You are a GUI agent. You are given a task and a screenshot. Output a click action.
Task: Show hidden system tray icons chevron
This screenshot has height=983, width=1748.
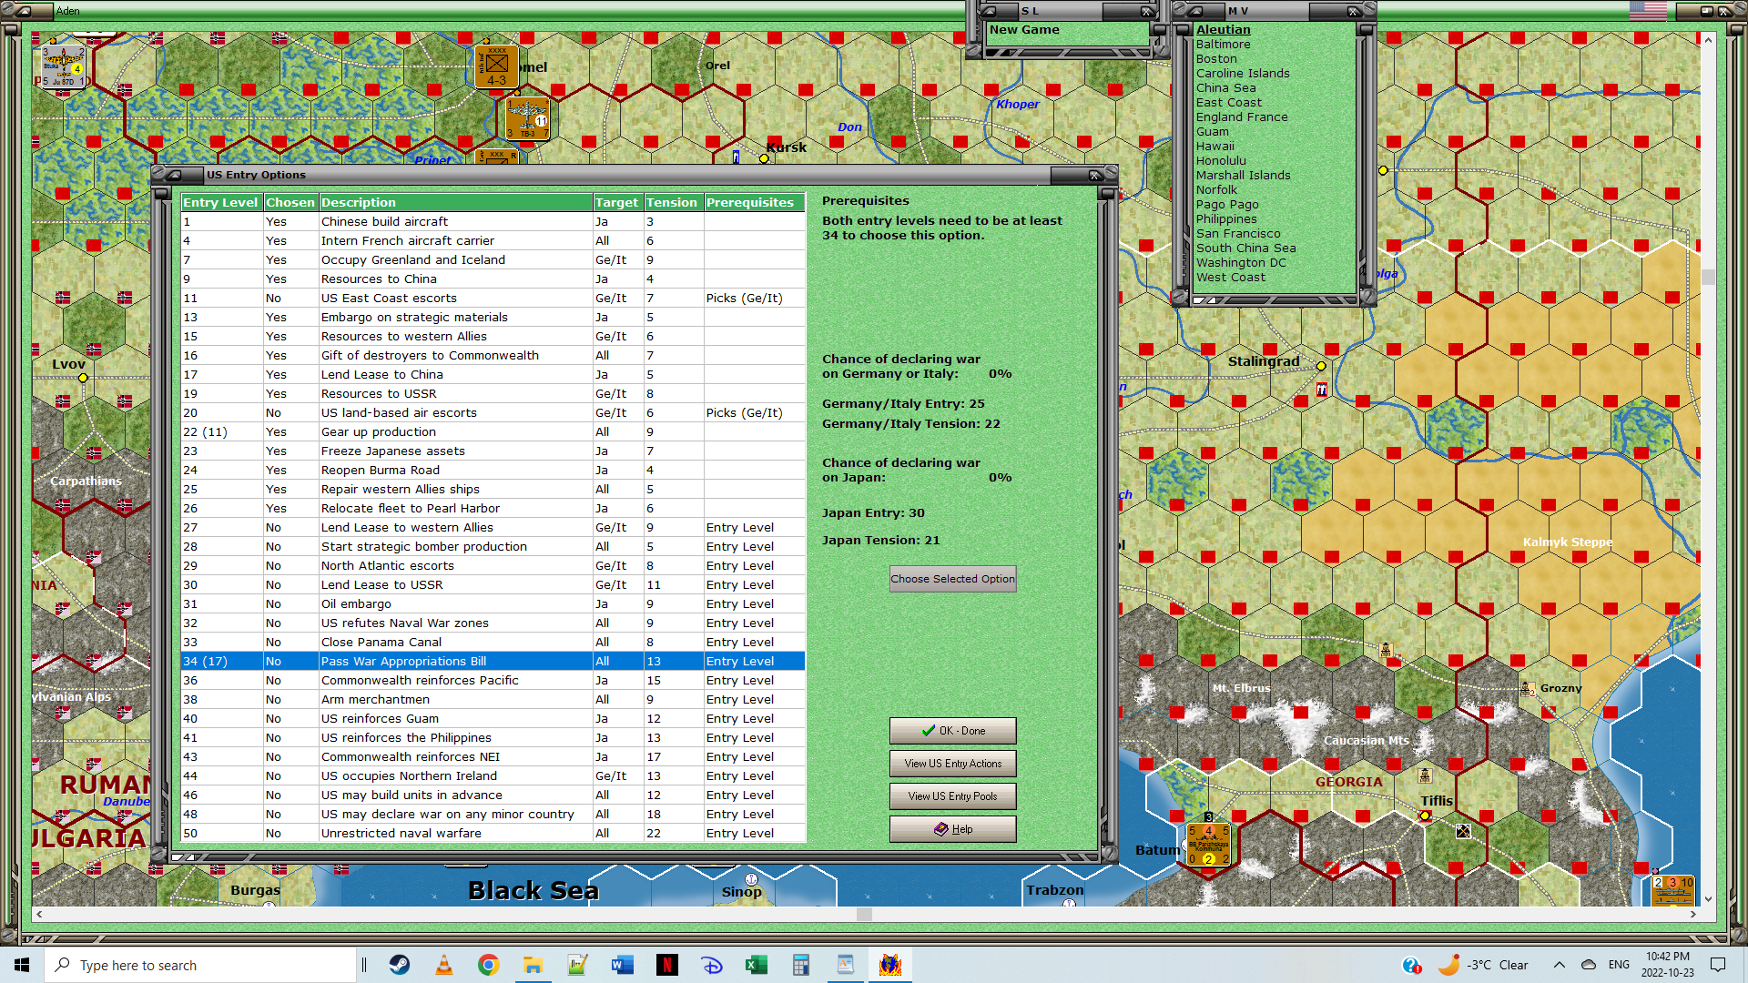coord(1560,965)
